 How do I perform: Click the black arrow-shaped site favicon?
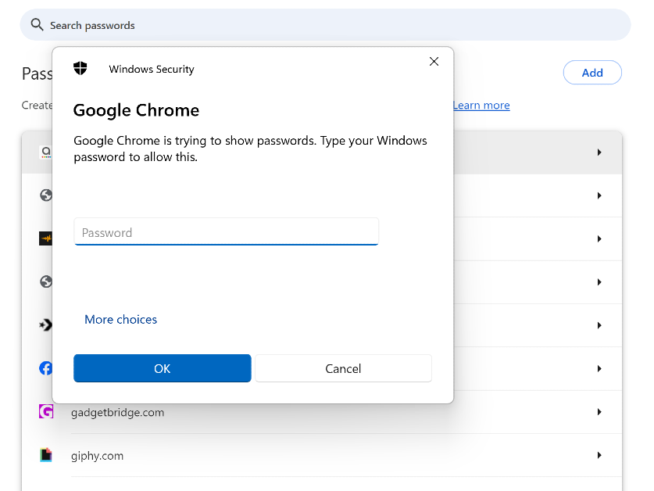(46, 324)
